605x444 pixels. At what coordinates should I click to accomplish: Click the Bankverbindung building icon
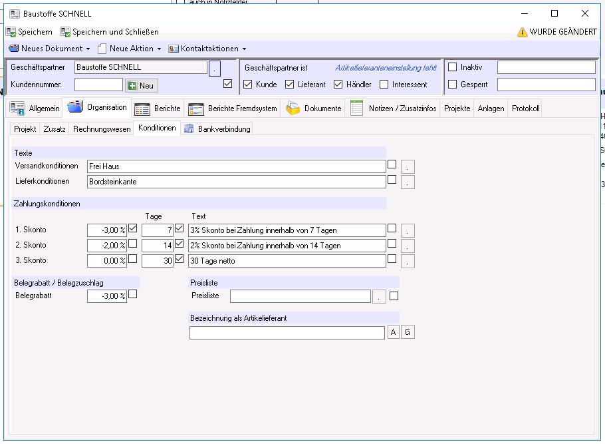(189, 128)
